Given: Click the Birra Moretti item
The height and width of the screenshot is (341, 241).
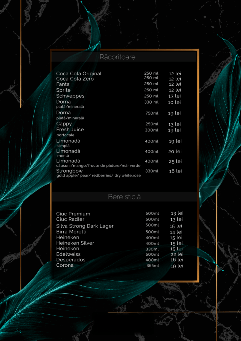Looking at the screenshot, I should pos(71,232).
